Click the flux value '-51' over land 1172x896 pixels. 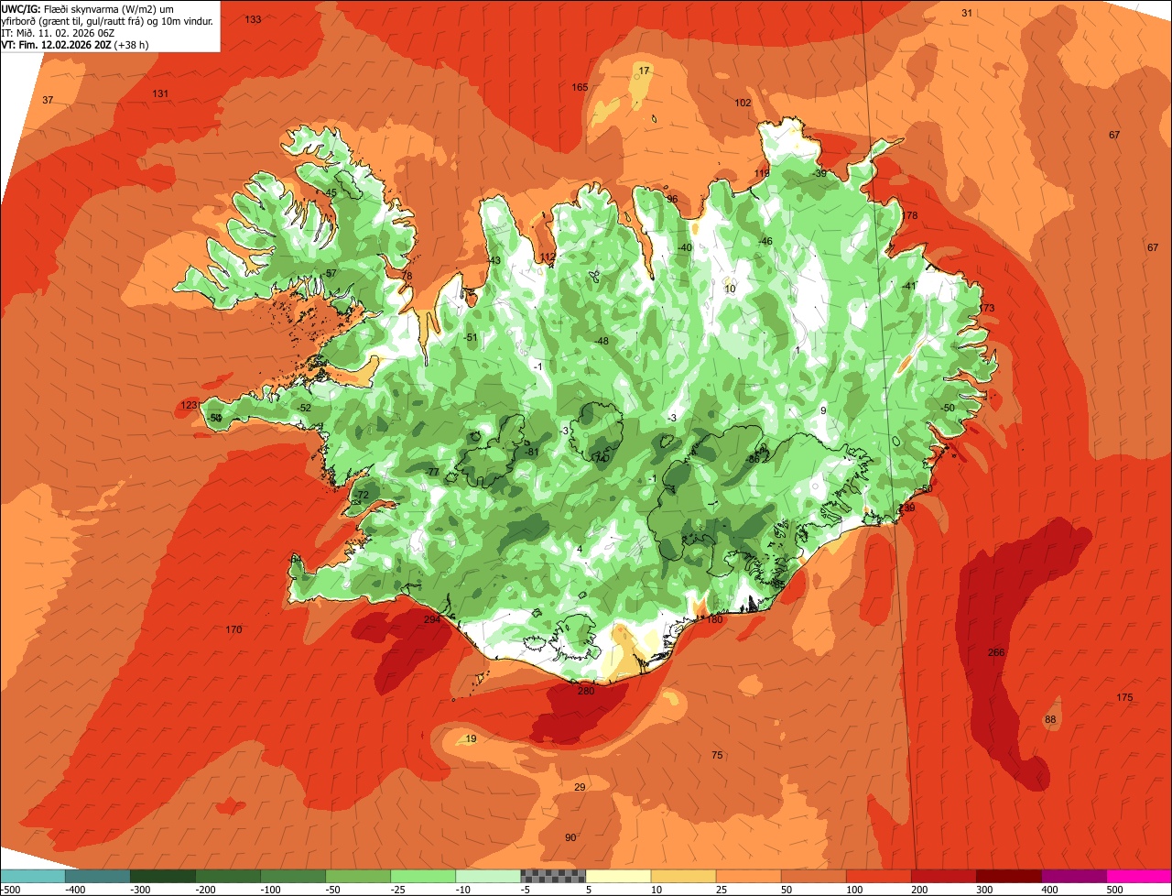pyautogui.click(x=471, y=337)
